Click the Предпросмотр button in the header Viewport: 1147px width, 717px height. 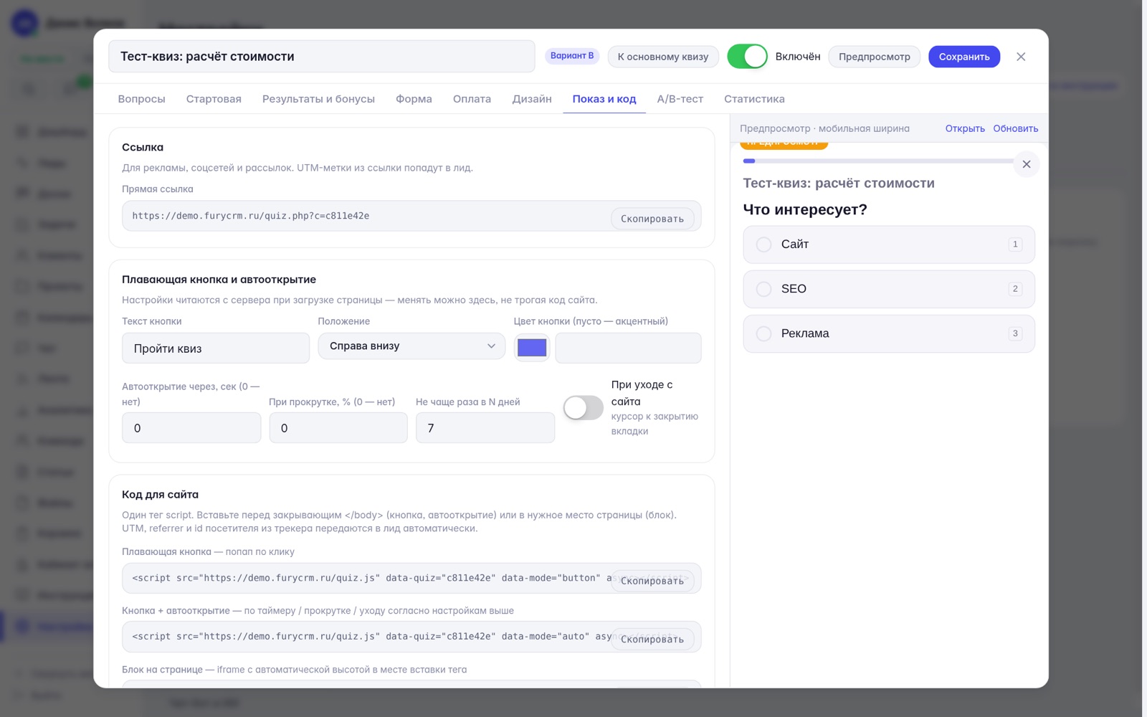tap(875, 57)
